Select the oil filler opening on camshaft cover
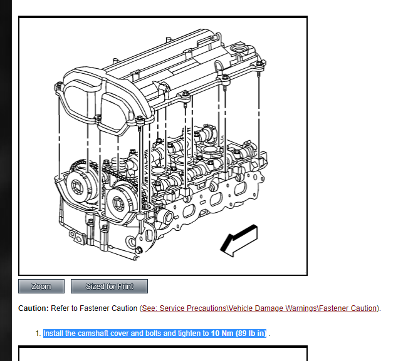 pyautogui.click(x=238, y=49)
